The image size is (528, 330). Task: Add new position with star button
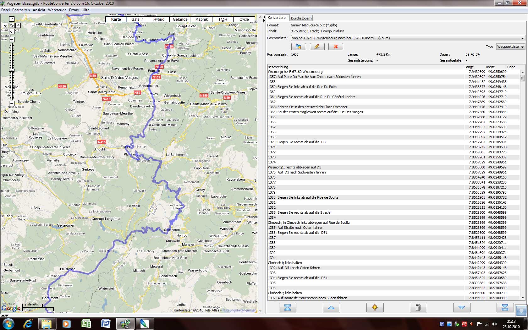[x=375, y=307]
